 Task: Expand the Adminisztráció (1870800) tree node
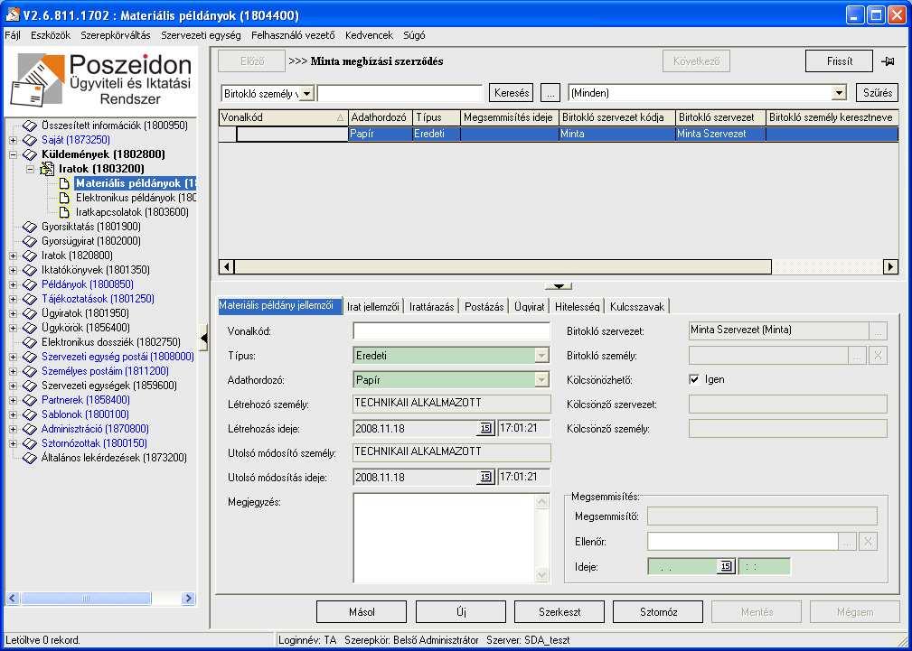(x=14, y=430)
